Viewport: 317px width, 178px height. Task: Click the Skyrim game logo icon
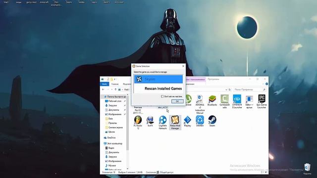(139, 79)
